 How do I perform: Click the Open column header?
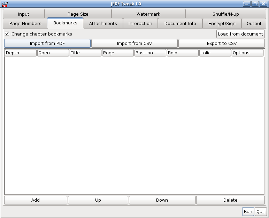point(53,53)
